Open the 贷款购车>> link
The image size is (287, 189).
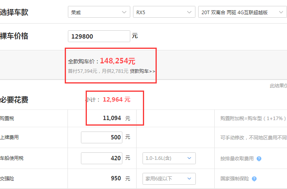[x=143, y=71]
